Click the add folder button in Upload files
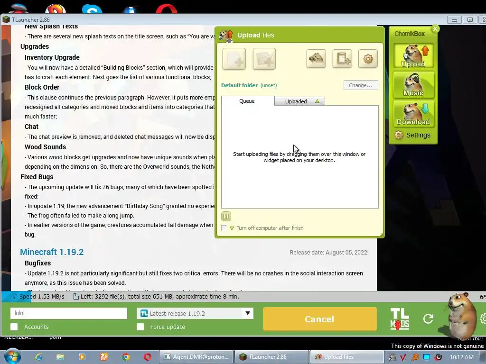 [x=264, y=59]
